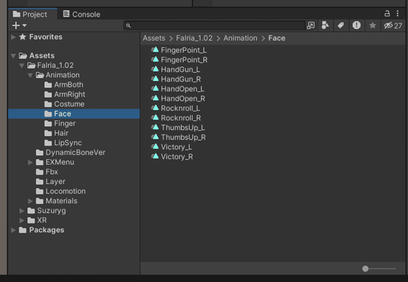Click the icon size slider handle

pyautogui.click(x=366, y=269)
